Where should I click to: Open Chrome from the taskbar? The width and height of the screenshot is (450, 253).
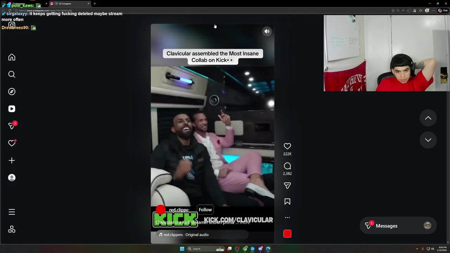click(245, 249)
